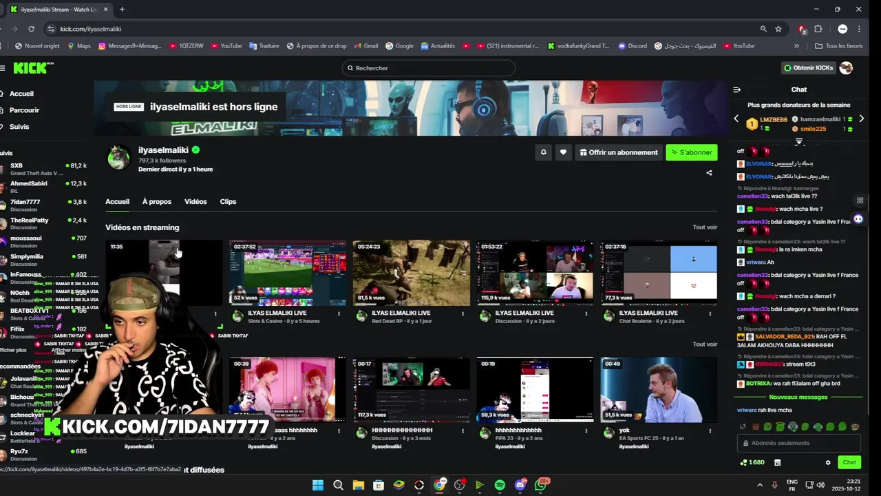Open the hamburger menu beside the Kick logo
The height and width of the screenshot is (496, 881).
(x=3, y=68)
